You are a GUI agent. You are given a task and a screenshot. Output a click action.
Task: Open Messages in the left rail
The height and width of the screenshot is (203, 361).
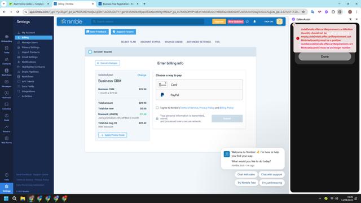pyautogui.click(x=6, y=83)
